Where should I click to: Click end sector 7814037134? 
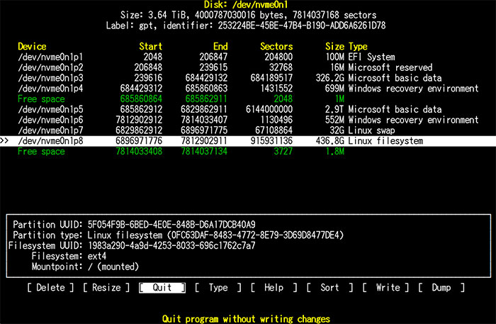coord(204,151)
